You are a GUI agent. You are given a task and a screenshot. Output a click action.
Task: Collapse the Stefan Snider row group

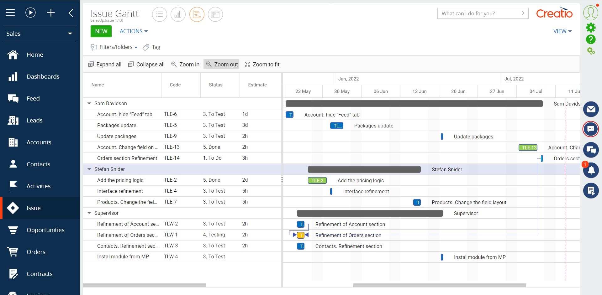(89, 169)
